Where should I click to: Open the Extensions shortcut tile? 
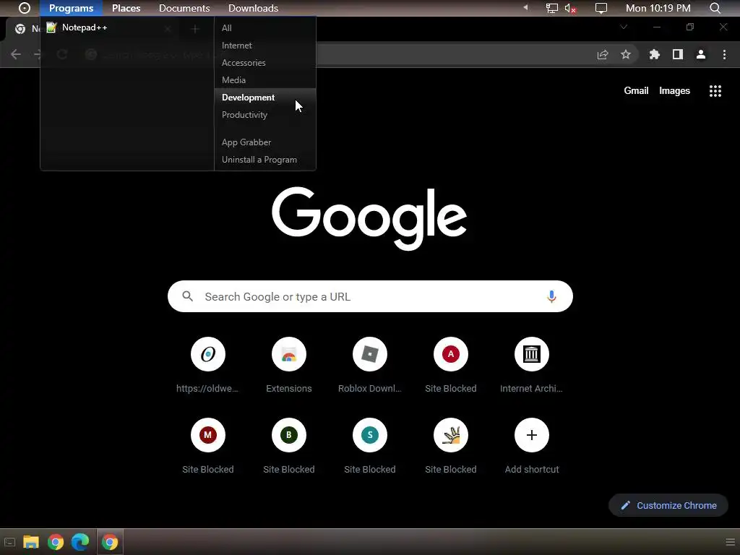pyautogui.click(x=289, y=365)
